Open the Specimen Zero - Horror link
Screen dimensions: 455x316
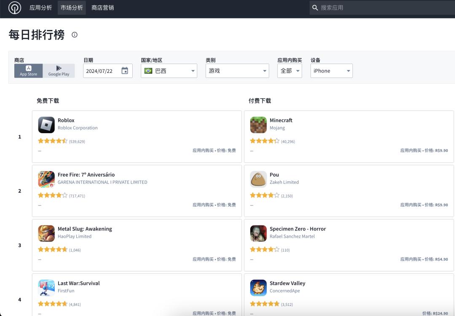[x=298, y=229]
